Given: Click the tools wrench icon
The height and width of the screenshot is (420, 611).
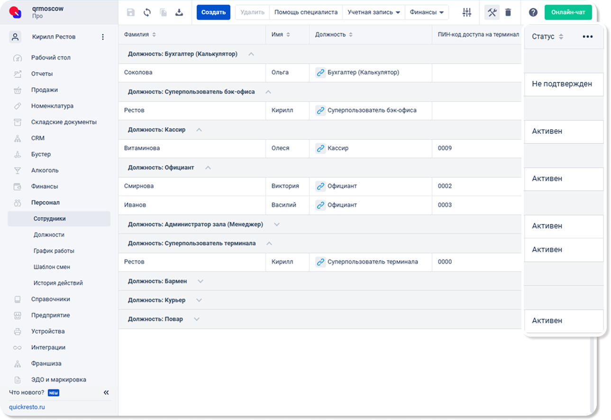Looking at the screenshot, I should click(x=492, y=12).
